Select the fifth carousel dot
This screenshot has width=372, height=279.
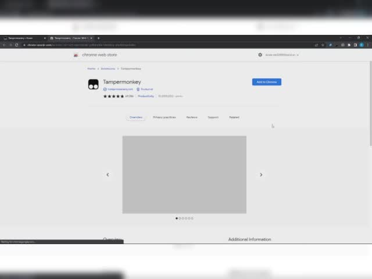tap(189, 219)
